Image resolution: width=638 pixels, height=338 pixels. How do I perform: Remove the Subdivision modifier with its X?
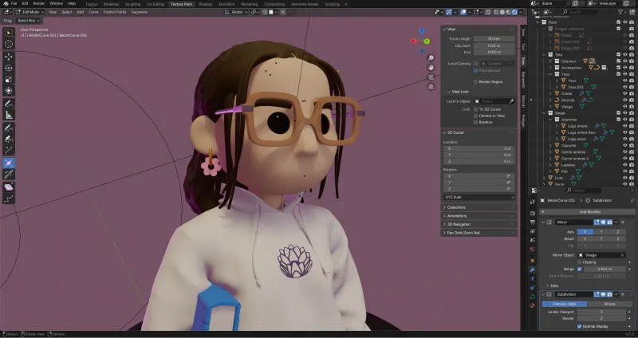point(623,294)
